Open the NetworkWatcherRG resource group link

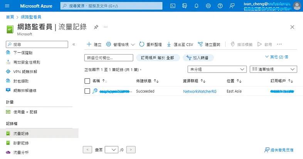point(200,91)
